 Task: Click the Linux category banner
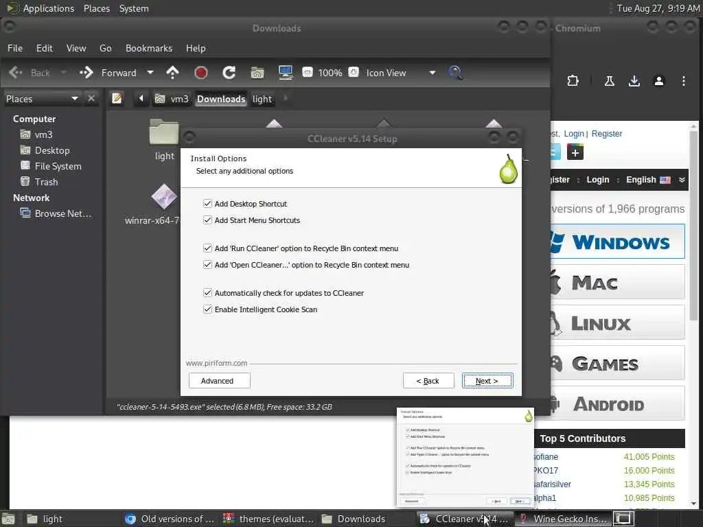point(618,323)
